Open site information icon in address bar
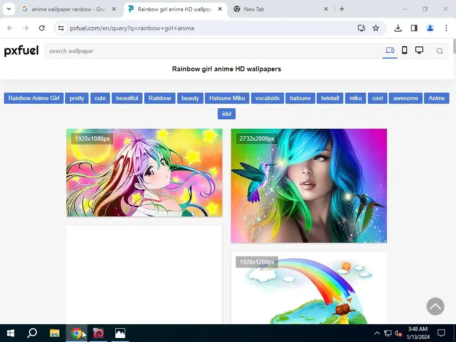This screenshot has height=342, width=456. 61,28
